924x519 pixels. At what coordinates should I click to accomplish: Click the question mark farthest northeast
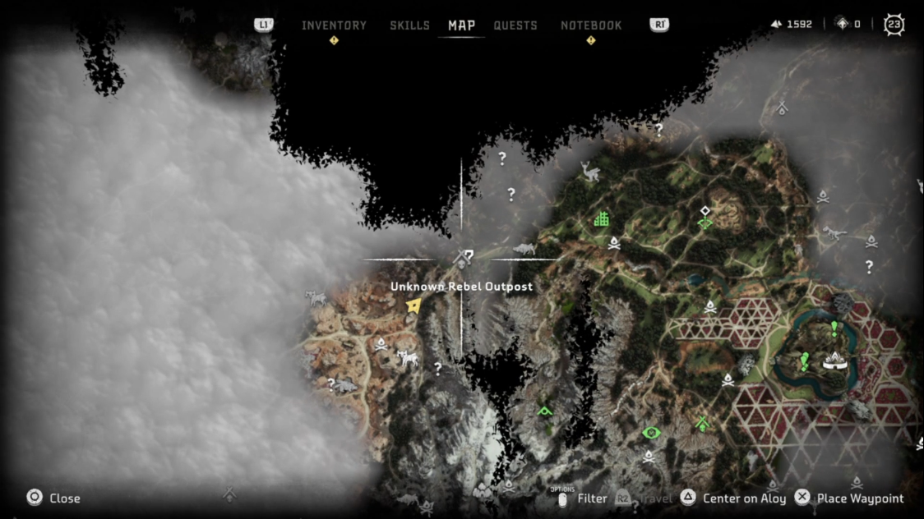point(658,130)
